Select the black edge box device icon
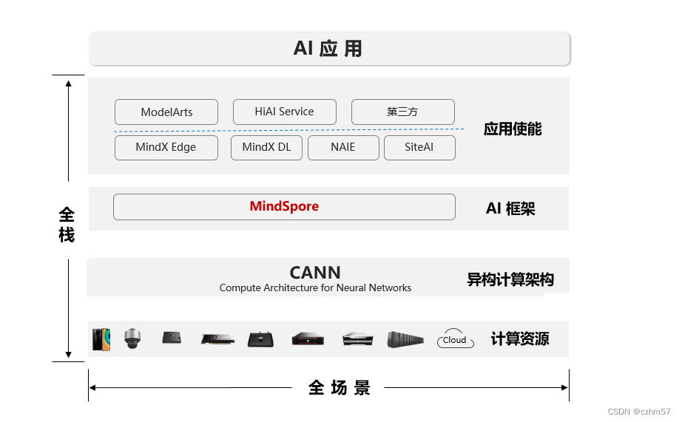The height and width of the screenshot is (422, 682). [x=260, y=339]
